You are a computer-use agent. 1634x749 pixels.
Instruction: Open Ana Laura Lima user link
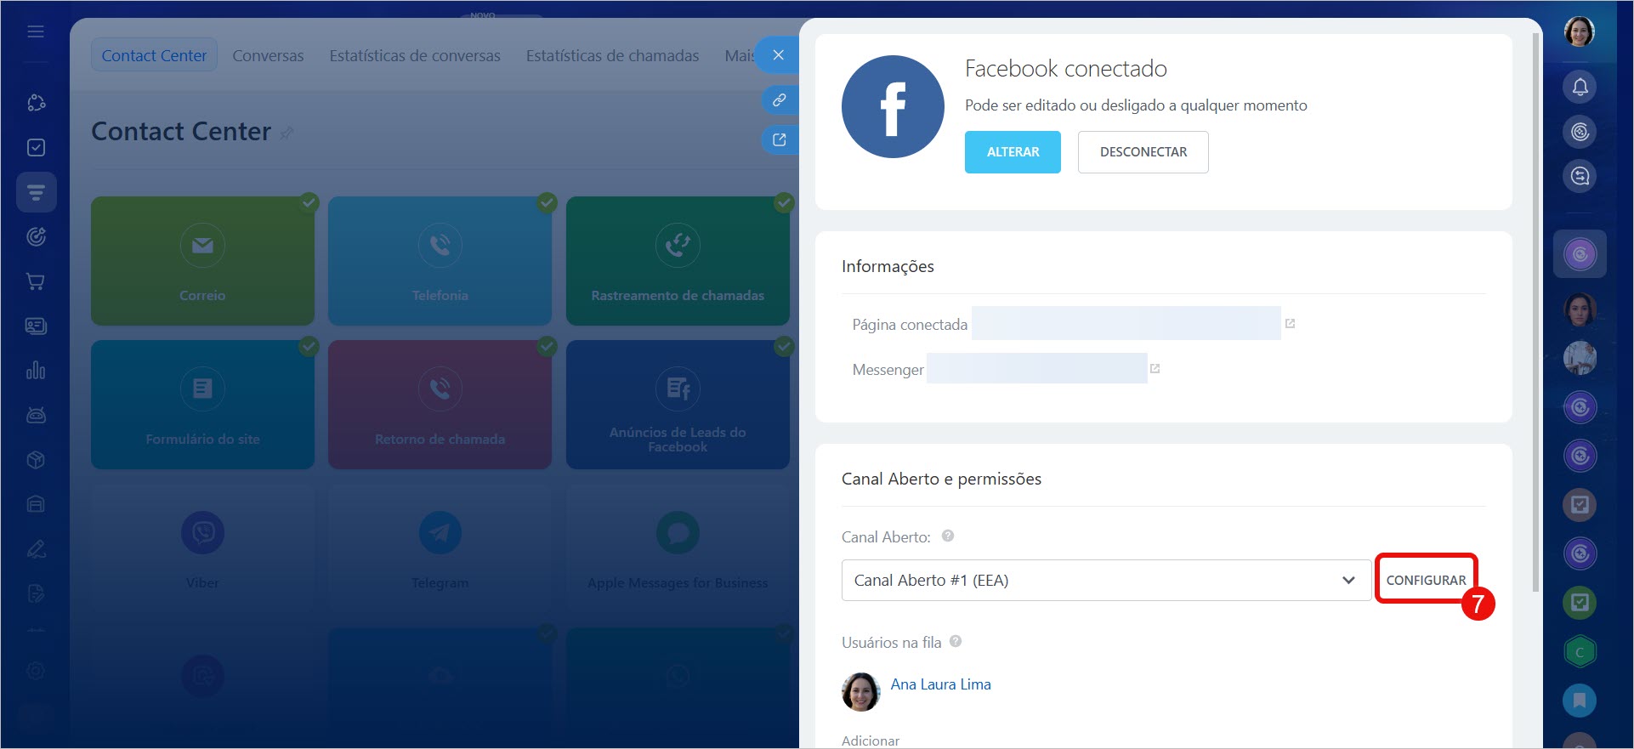pyautogui.click(x=940, y=684)
